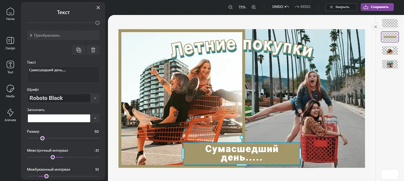This screenshot has width=404, height=181.
Task: Expand the Преобразовать section
Action: (x=63, y=36)
